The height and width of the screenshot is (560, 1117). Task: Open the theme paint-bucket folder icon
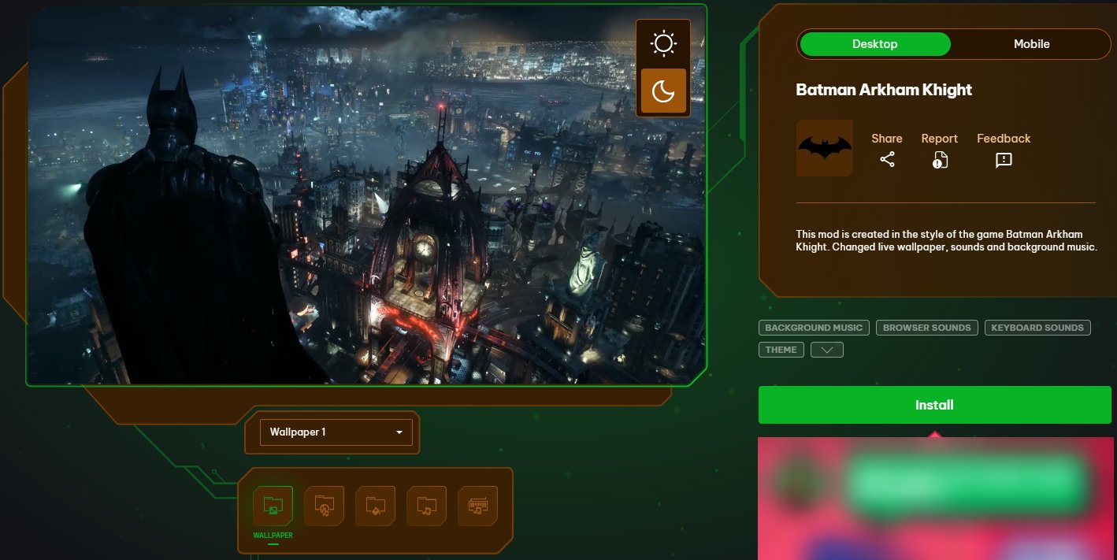pos(375,506)
